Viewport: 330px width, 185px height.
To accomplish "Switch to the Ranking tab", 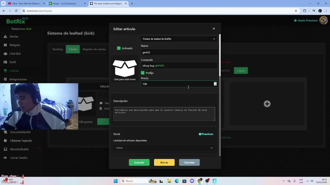I will tap(58, 49).
